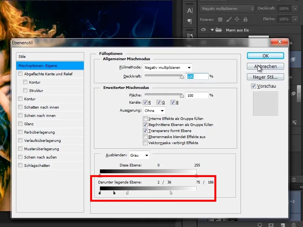The image size is (303, 227).
Task: Uncheck the B channel checkbox
Action: click(x=173, y=103)
